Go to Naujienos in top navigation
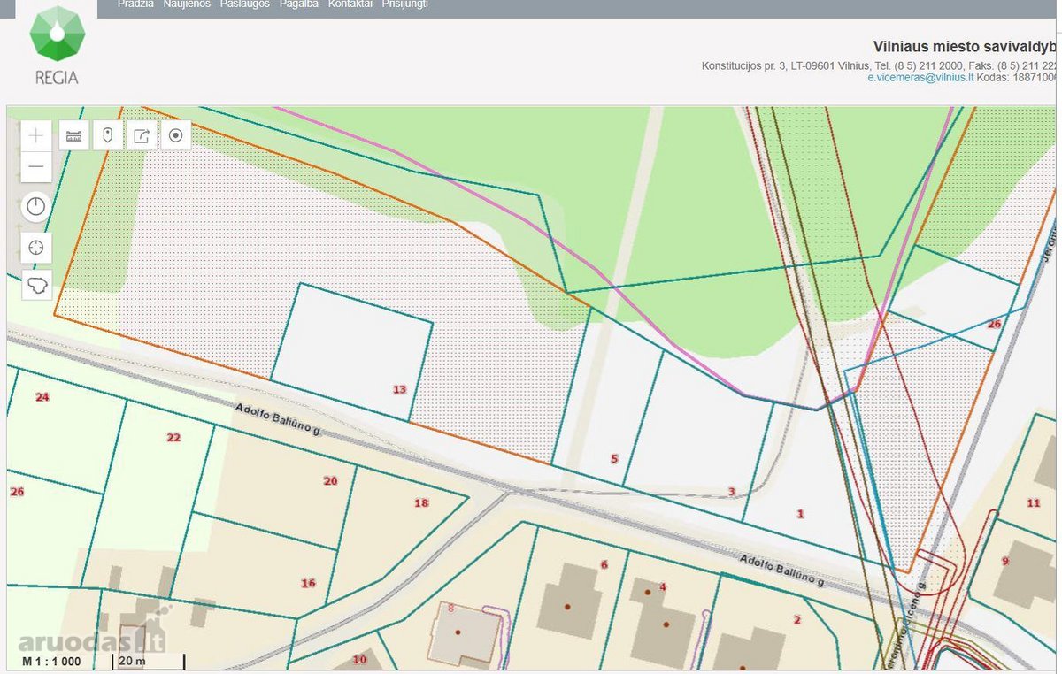 click(x=187, y=4)
